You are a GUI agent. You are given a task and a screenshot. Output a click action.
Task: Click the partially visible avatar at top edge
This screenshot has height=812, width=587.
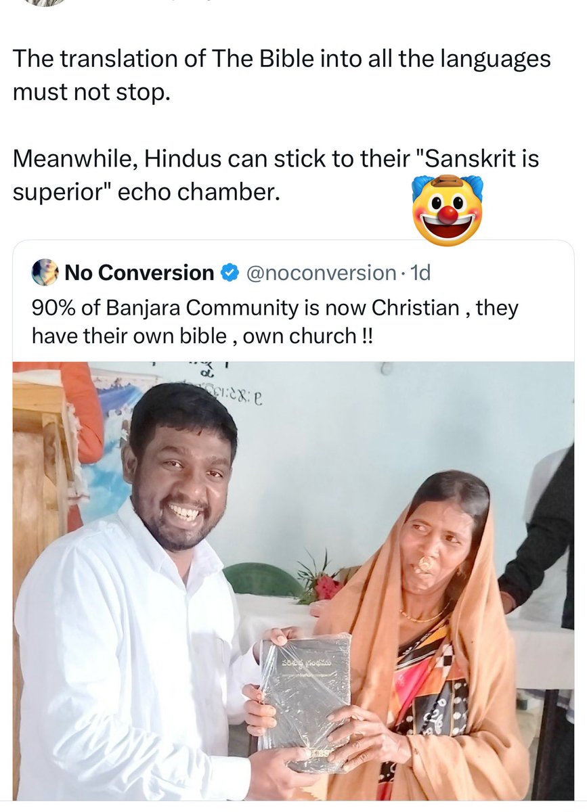tap(45, 3)
